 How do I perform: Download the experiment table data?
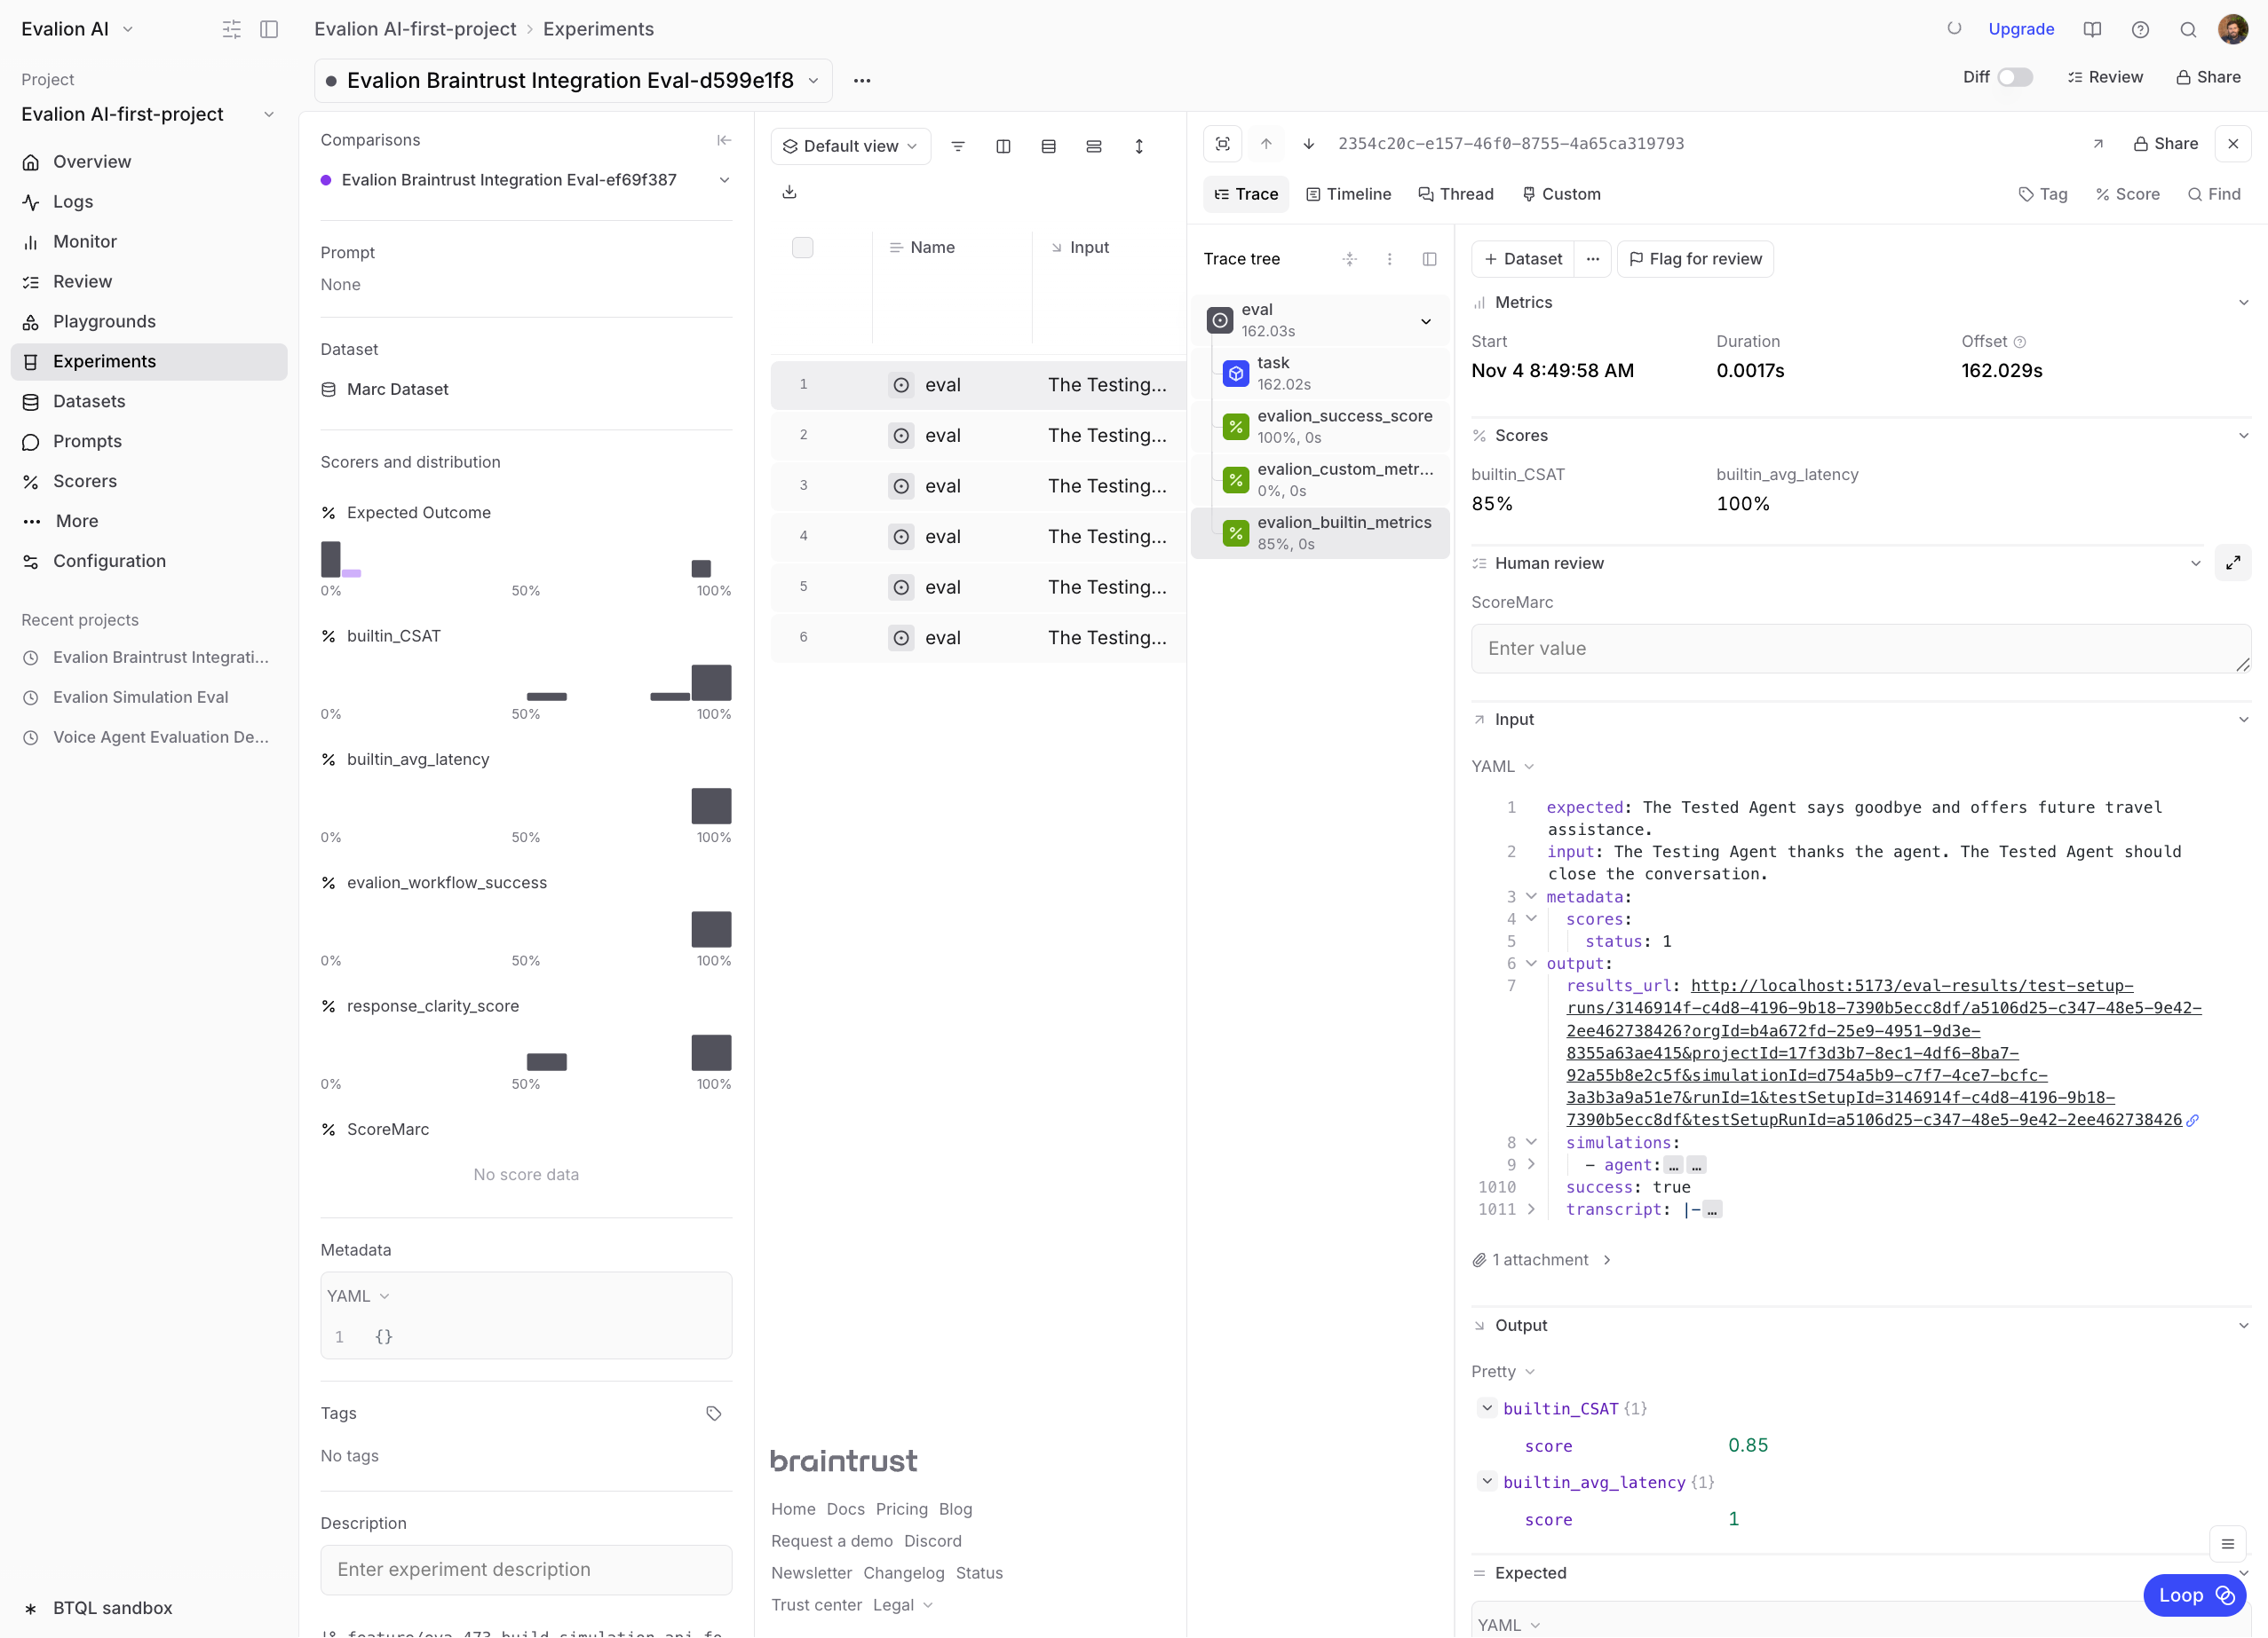click(789, 192)
